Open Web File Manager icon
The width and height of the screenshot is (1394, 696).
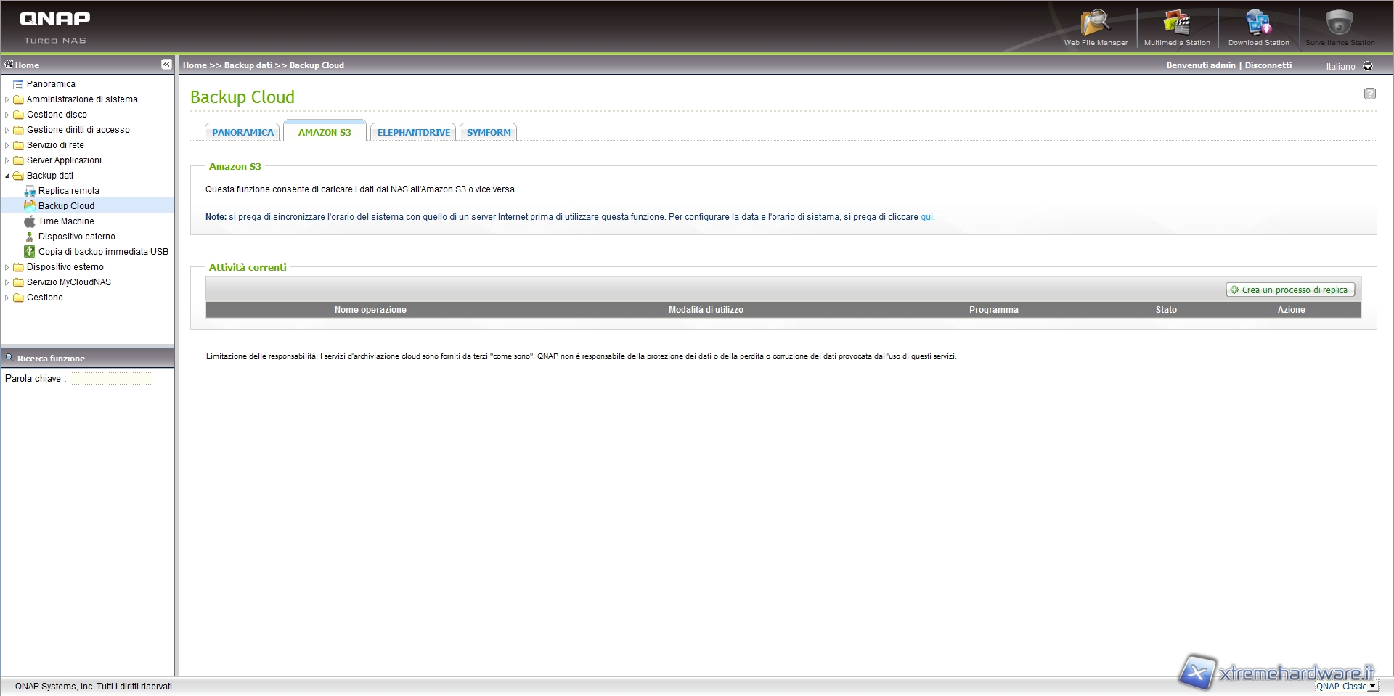[1095, 25]
